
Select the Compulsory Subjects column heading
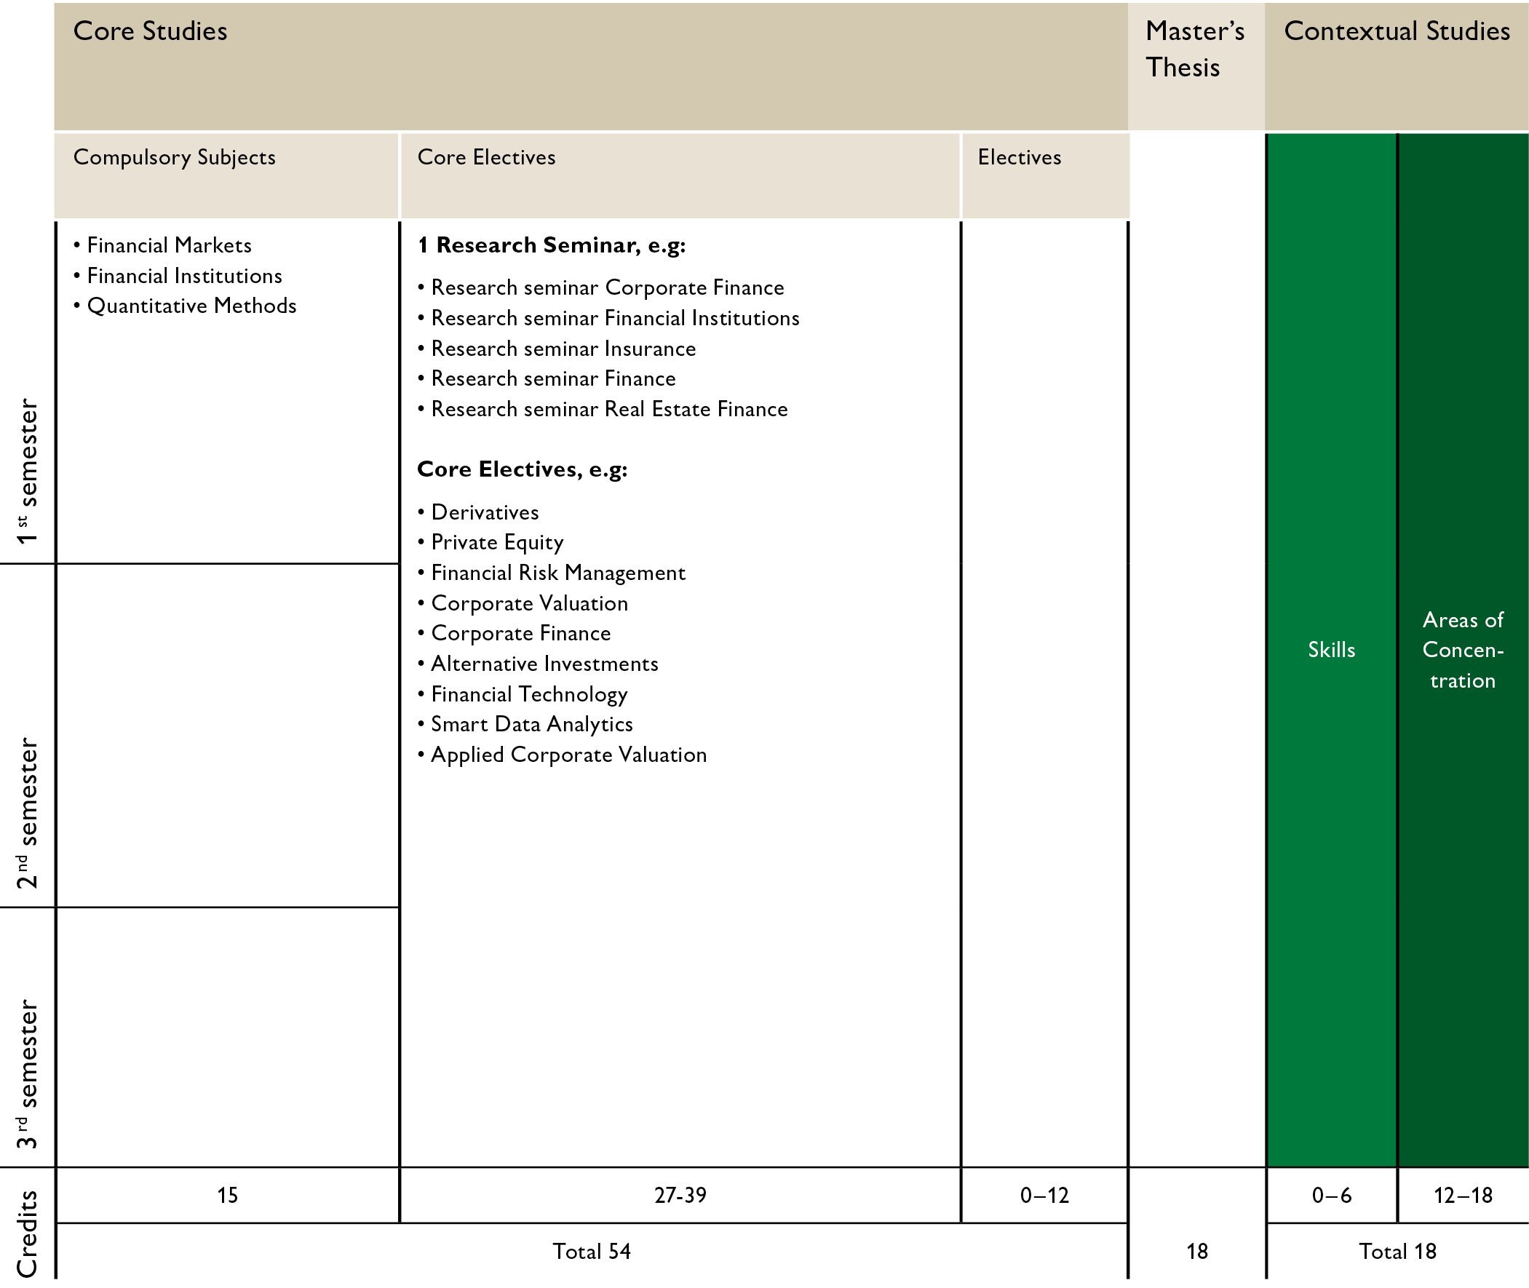tap(175, 158)
